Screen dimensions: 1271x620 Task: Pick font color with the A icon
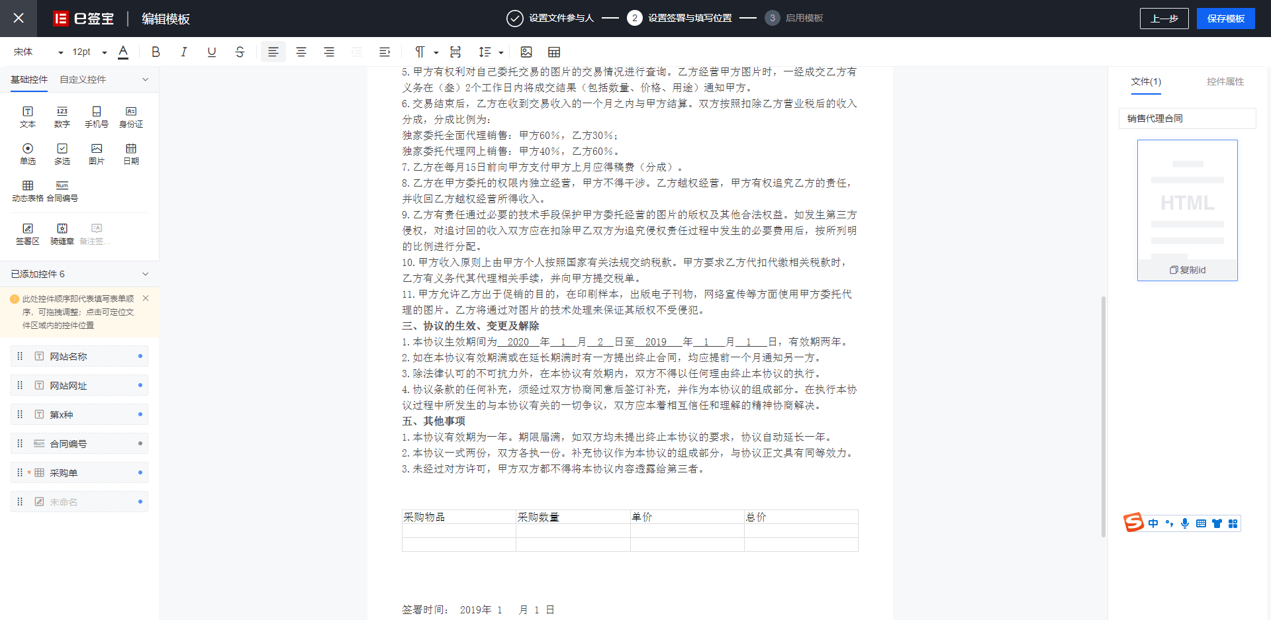(x=123, y=52)
